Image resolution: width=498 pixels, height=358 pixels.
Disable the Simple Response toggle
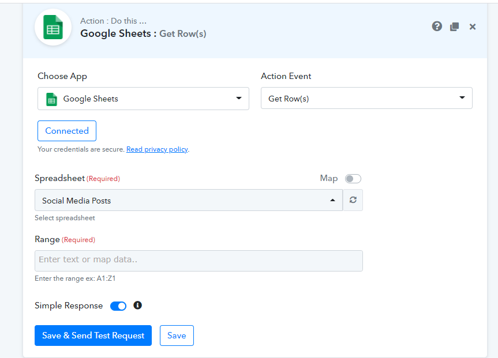[118, 306]
